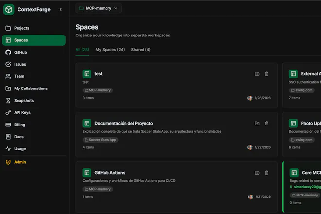321x214 pixels.
Task: Open Docs in the sidebar
Action: click(34, 137)
